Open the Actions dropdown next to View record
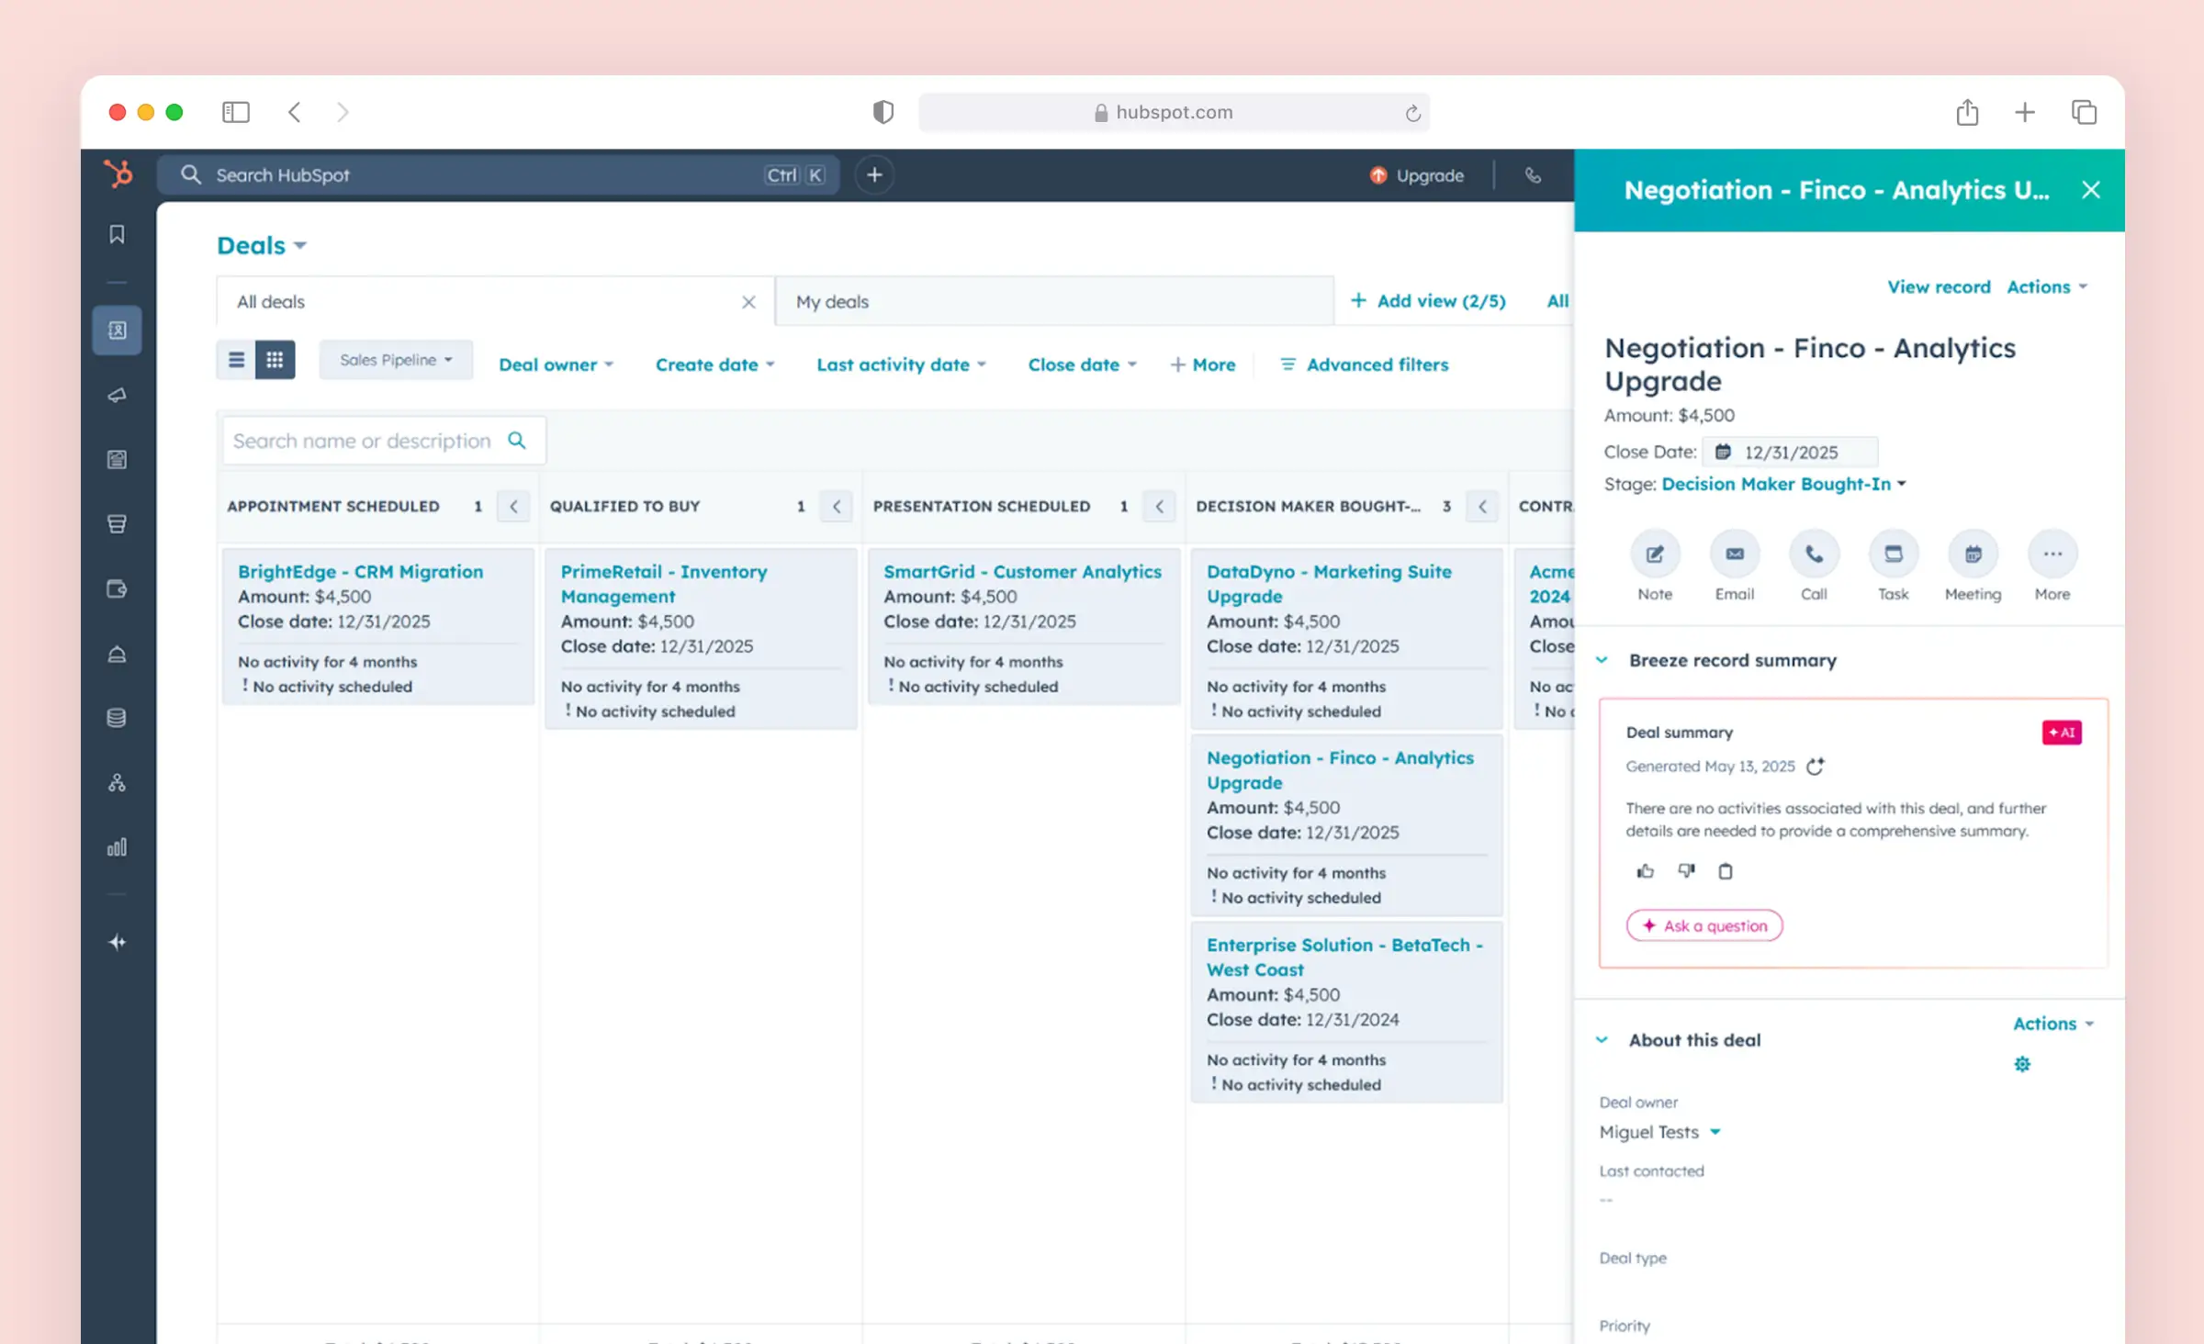Screen dimensions: 2204x1344 click(2047, 286)
